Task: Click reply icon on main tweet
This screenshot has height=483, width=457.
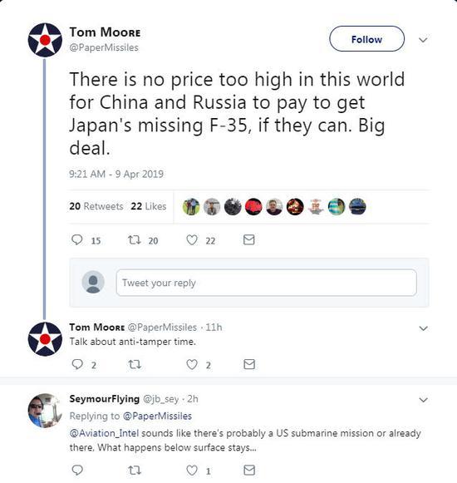Action: (77, 239)
